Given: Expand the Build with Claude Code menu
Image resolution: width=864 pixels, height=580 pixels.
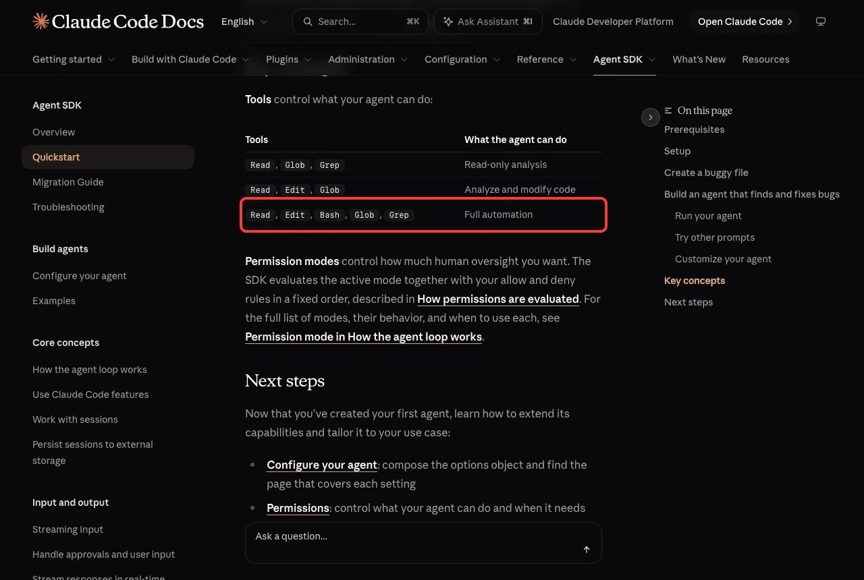Looking at the screenshot, I should point(190,59).
